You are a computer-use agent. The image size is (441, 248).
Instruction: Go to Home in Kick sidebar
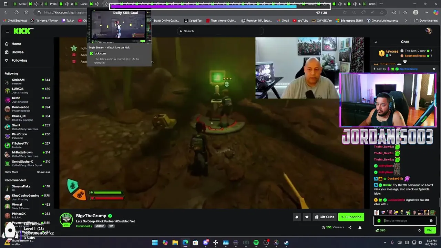tap(13, 44)
